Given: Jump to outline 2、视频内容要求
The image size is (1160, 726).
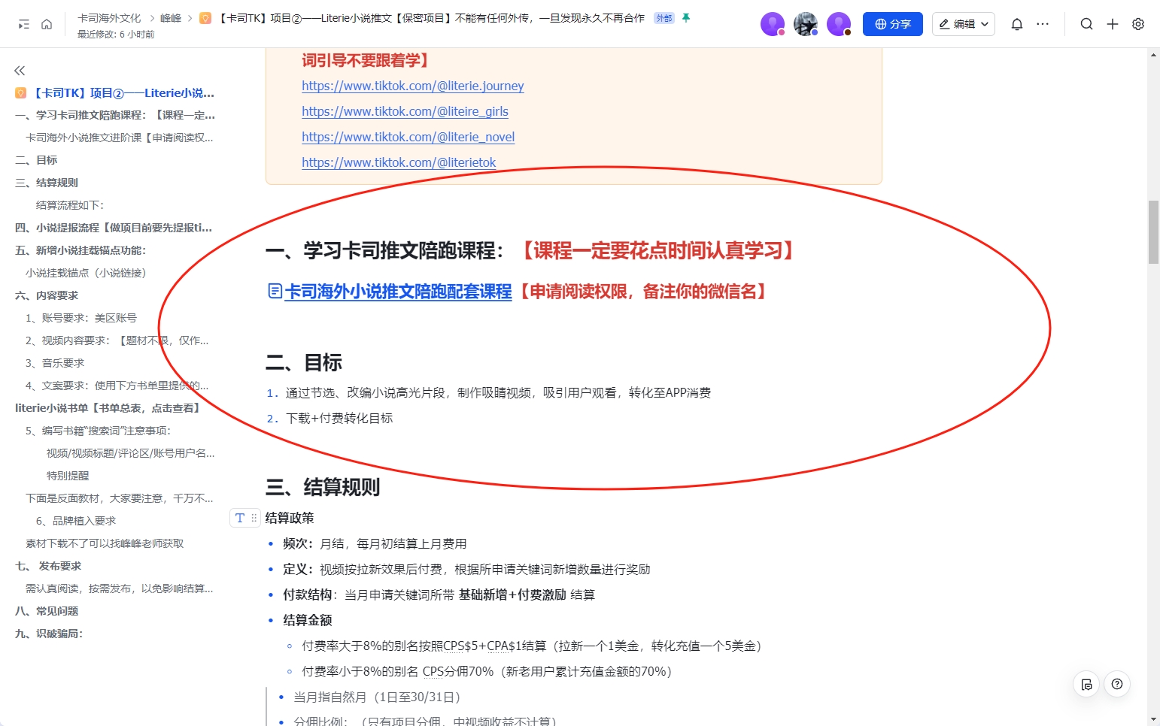Looking at the screenshot, I should [x=117, y=340].
